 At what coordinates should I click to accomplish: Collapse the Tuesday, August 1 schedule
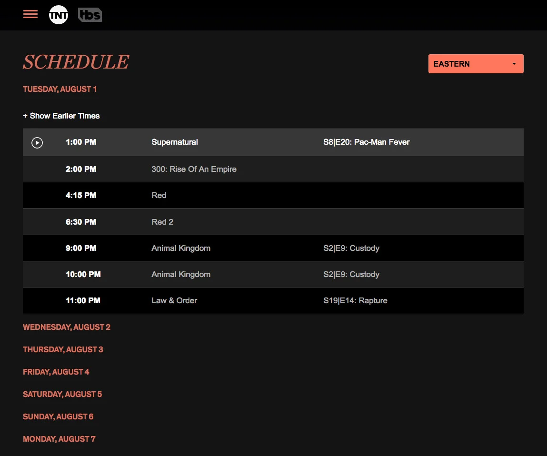pyautogui.click(x=60, y=89)
